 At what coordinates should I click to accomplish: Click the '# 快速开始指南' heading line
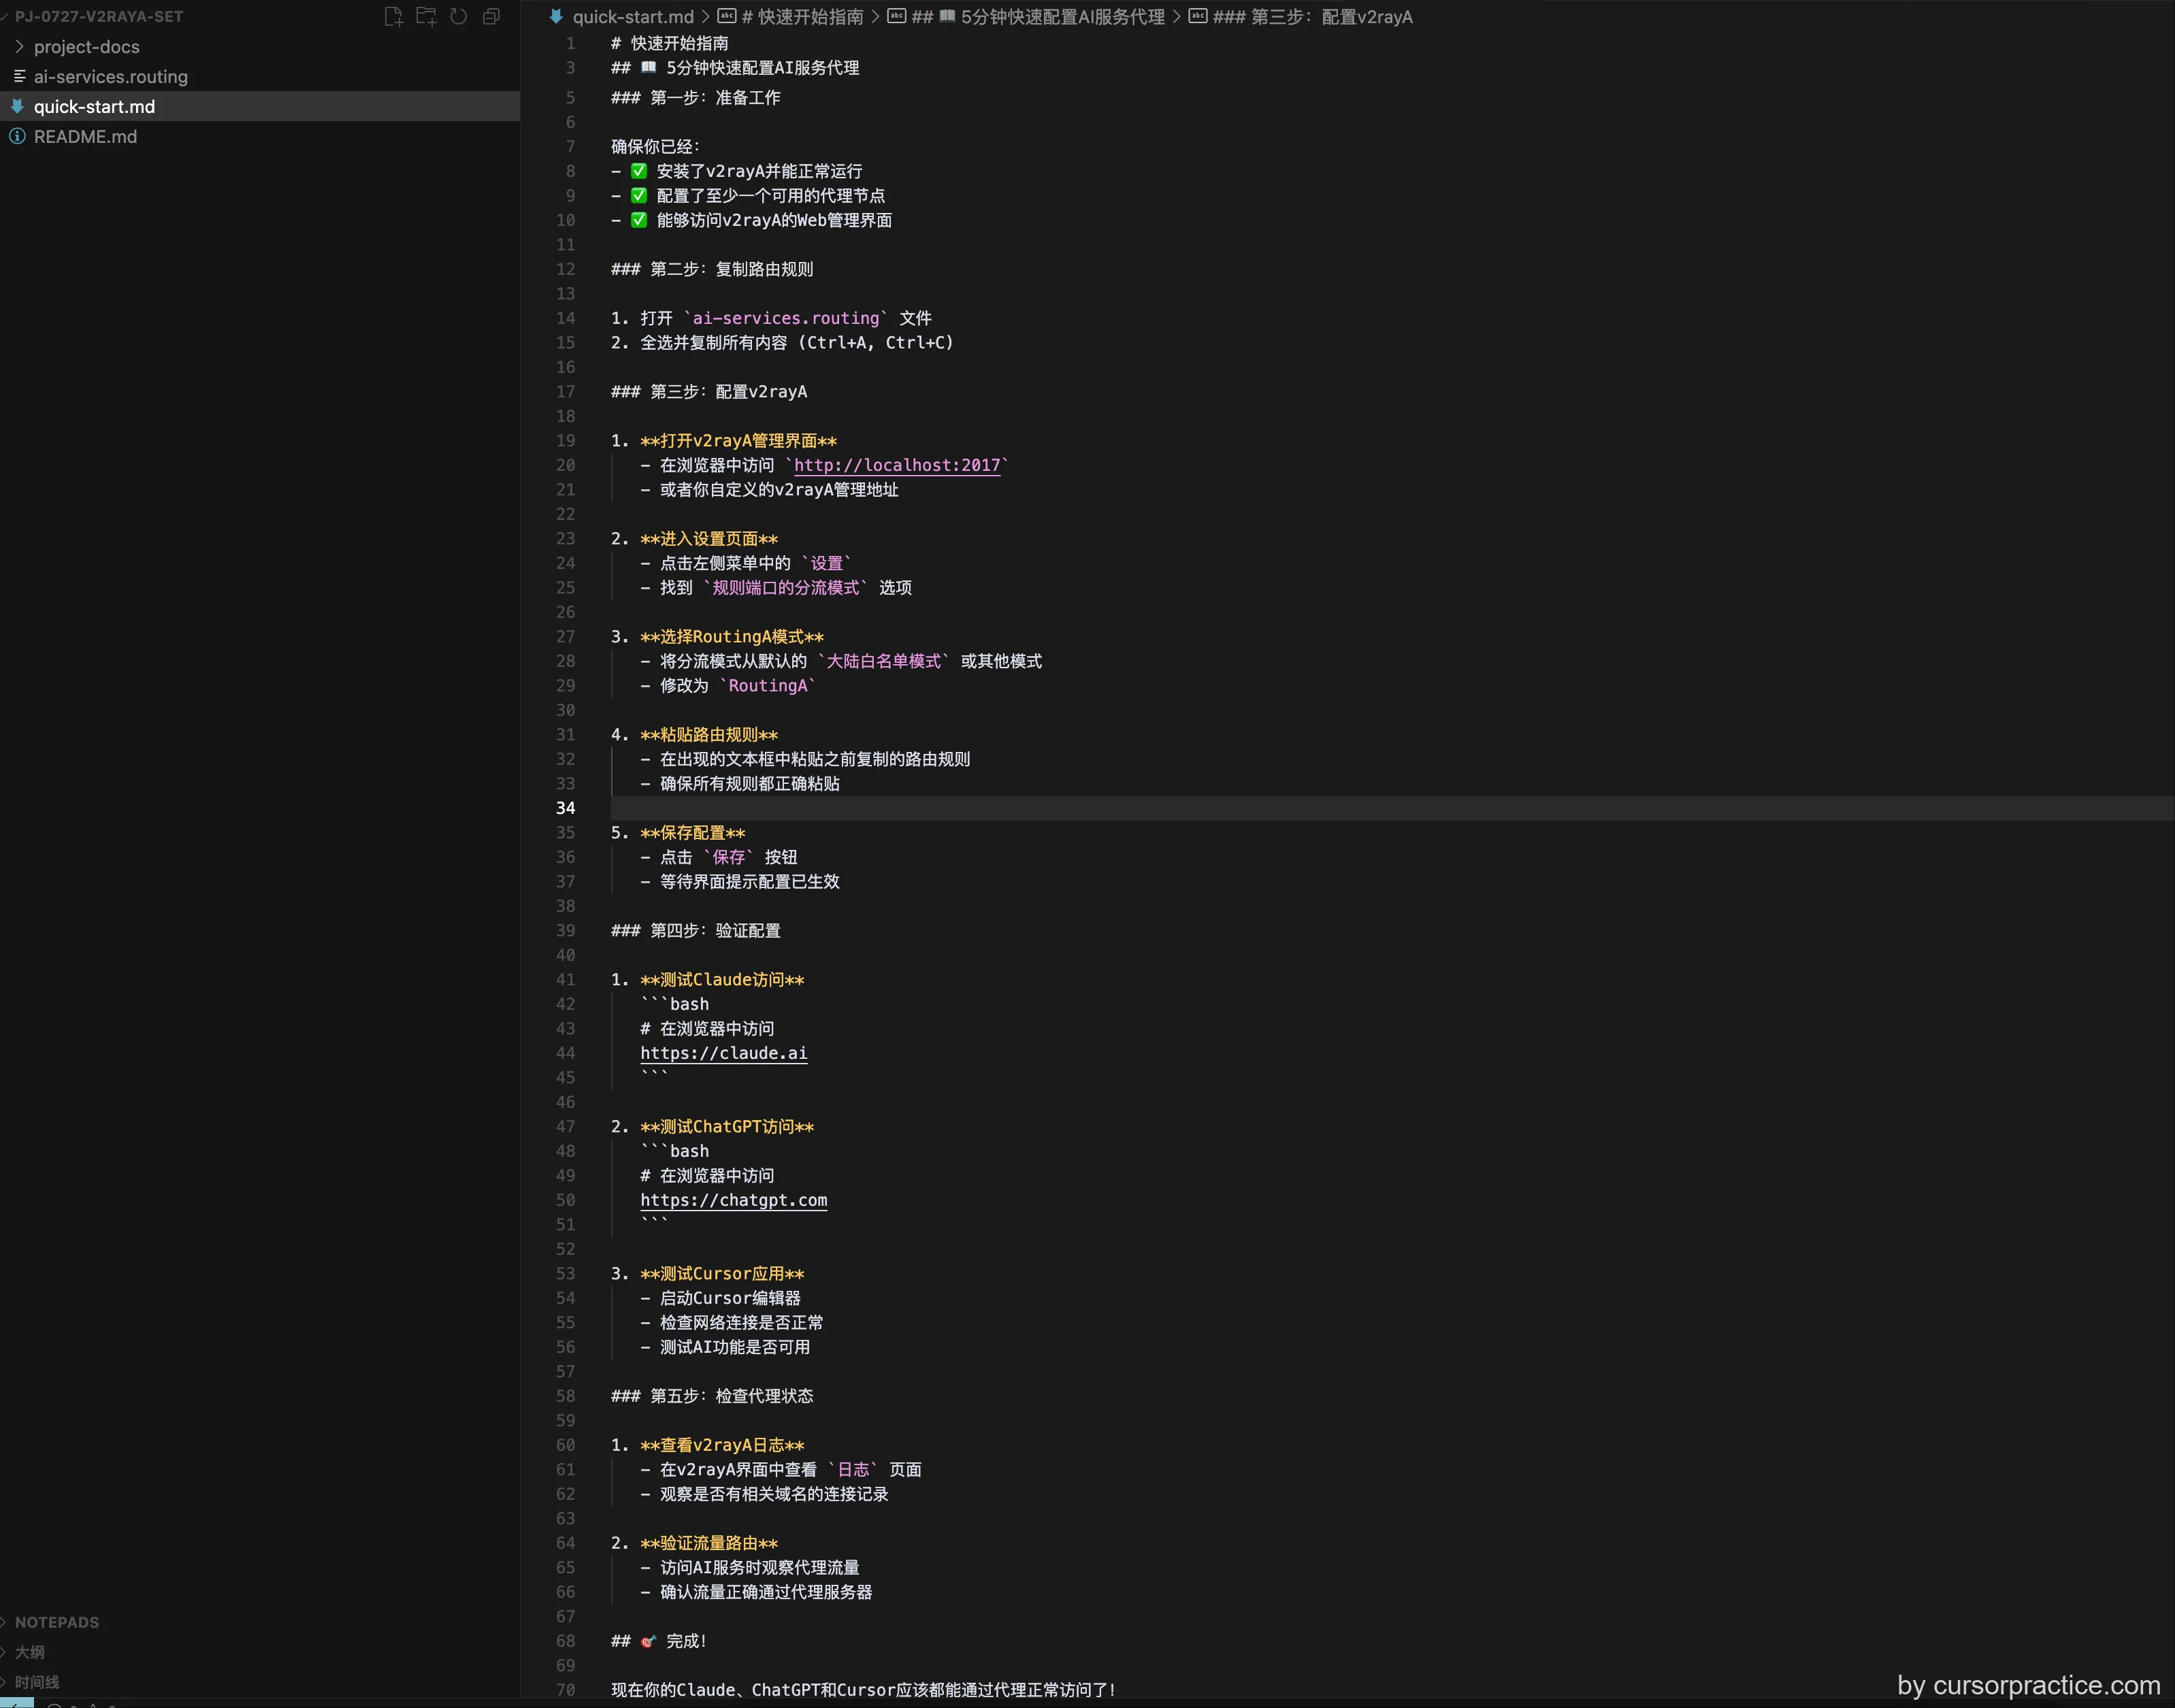pos(670,43)
